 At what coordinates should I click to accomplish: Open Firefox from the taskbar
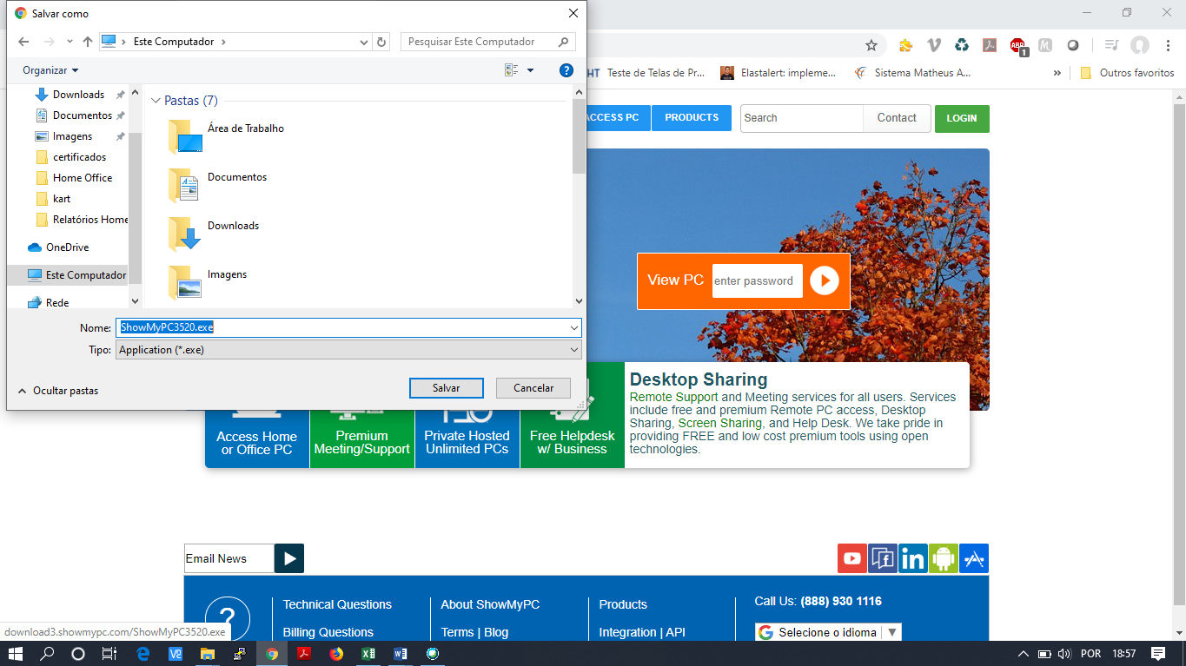pyautogui.click(x=336, y=654)
